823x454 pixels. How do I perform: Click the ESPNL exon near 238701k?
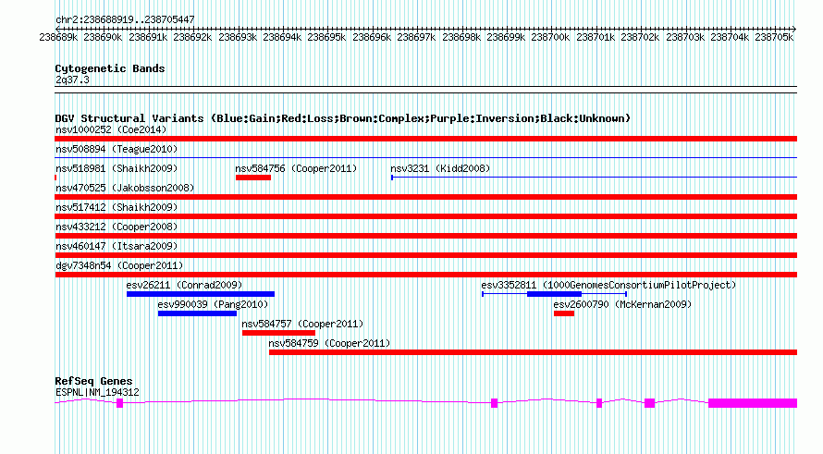tap(599, 403)
